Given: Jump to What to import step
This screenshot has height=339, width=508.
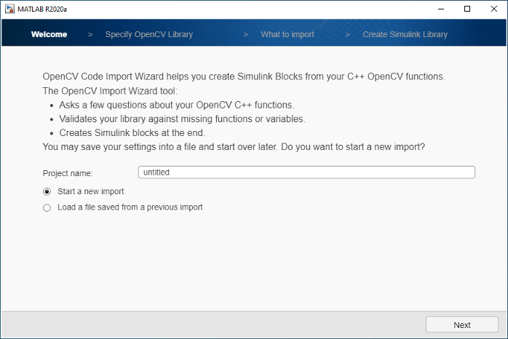Looking at the screenshot, I should pyautogui.click(x=287, y=34).
